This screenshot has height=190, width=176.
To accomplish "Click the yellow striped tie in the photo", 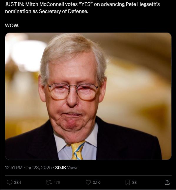I will tap(77, 150).
